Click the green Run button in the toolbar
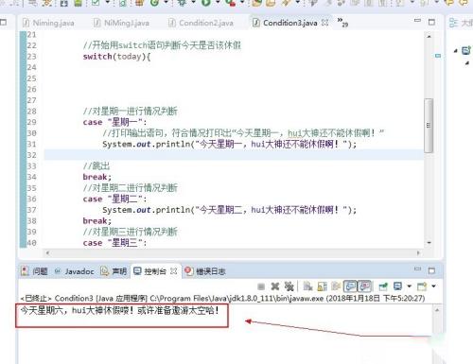The image size is (473, 364). click(x=206, y=3)
